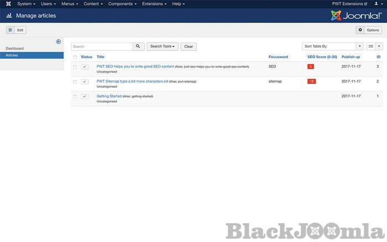This screenshot has width=387, height=242.
Task: Check the select-all articles checkbox
Action: [75, 57]
